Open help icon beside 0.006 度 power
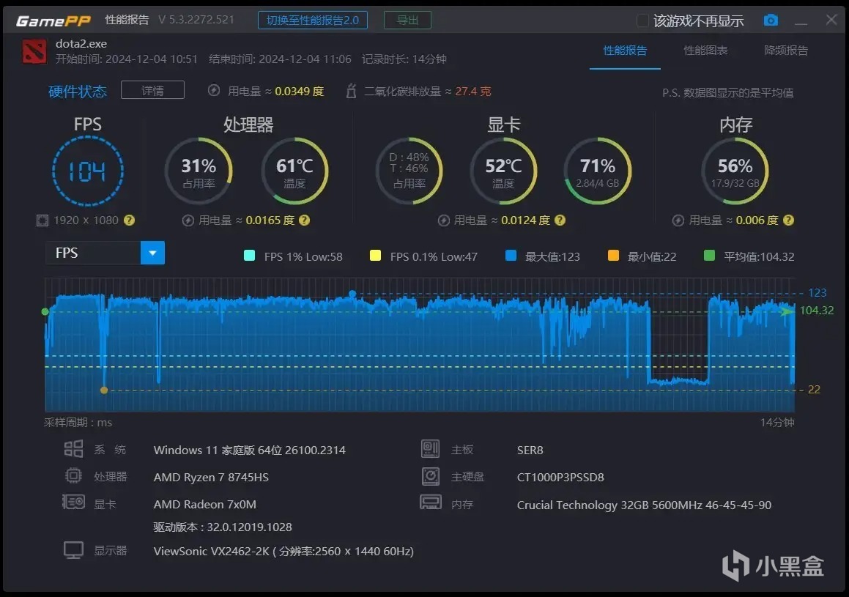 click(788, 220)
